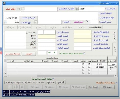Click the حبة unit cell
The image size is (120, 99).
(x=112, y=64)
